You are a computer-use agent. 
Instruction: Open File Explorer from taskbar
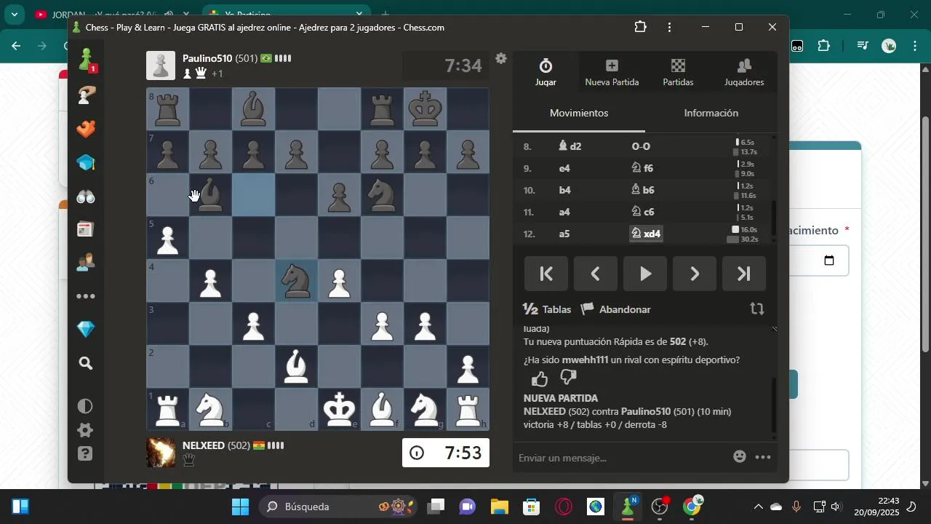pos(499,507)
